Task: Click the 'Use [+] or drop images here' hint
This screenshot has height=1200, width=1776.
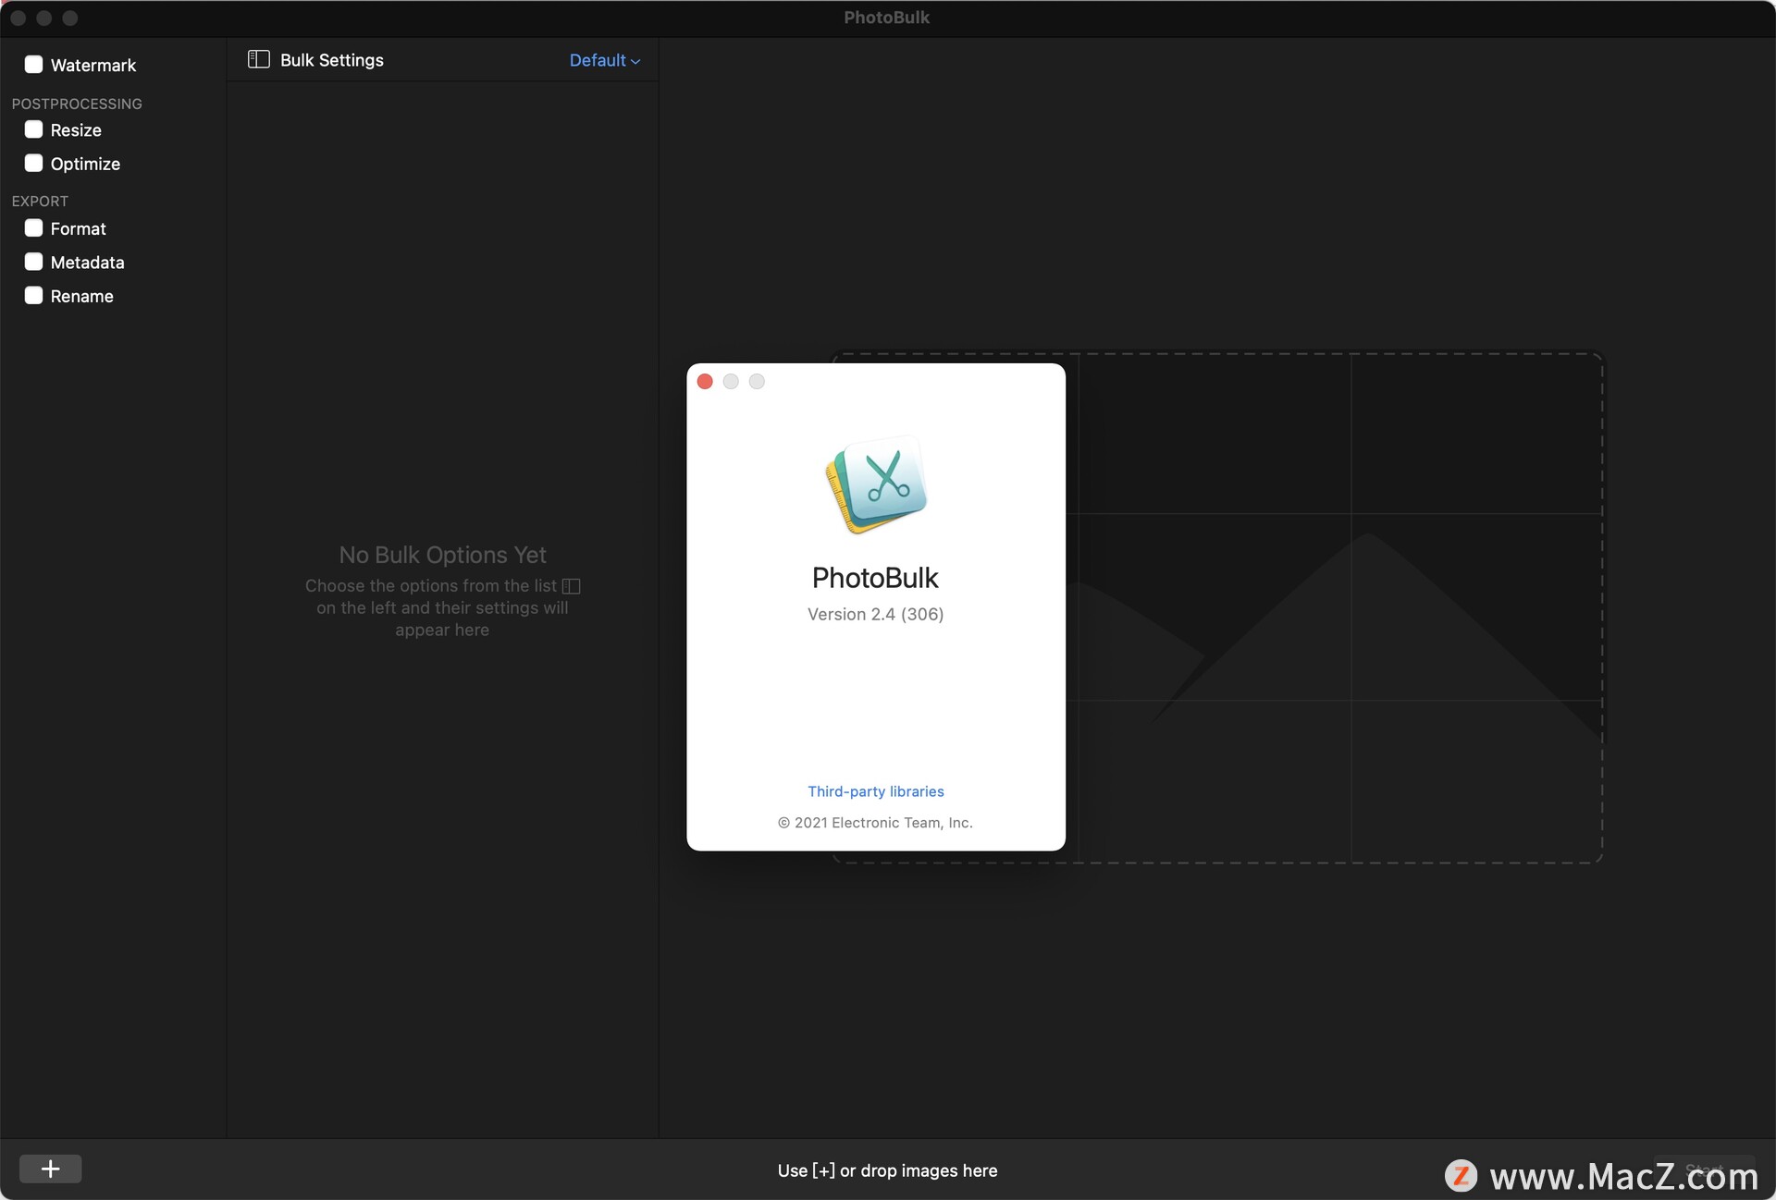Action: (x=887, y=1170)
